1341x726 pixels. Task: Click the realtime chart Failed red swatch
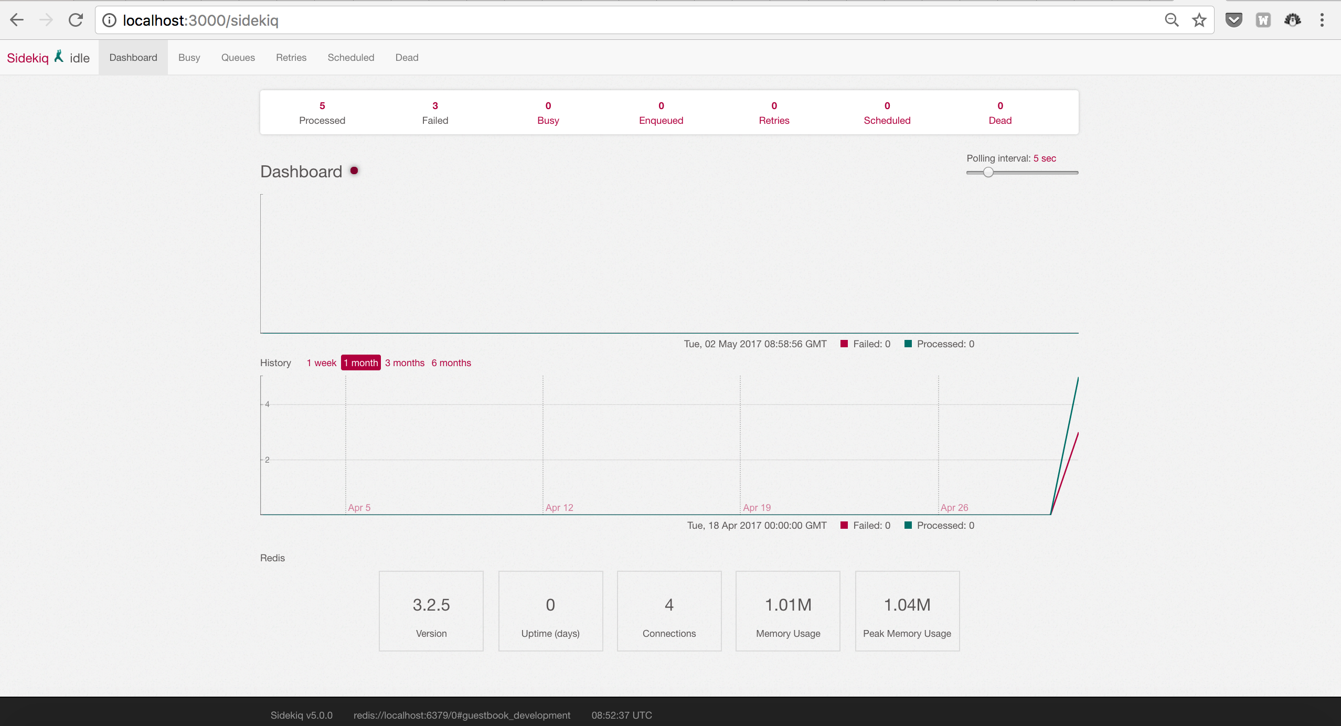844,344
